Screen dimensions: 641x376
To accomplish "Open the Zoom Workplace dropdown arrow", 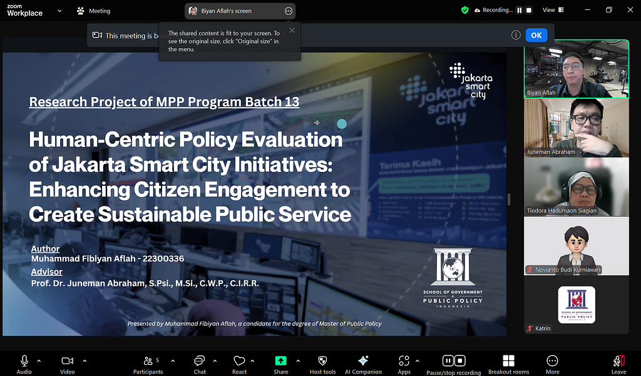I will 59,11.
